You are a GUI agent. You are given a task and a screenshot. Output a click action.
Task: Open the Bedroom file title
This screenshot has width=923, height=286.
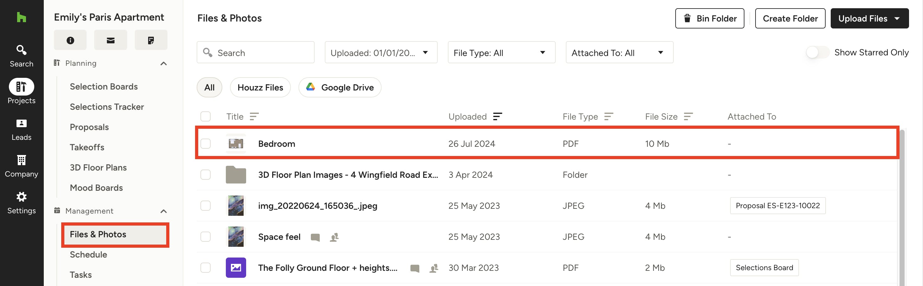277,144
